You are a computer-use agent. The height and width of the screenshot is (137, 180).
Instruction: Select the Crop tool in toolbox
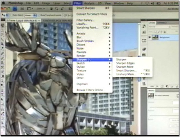click(x=2, y=44)
